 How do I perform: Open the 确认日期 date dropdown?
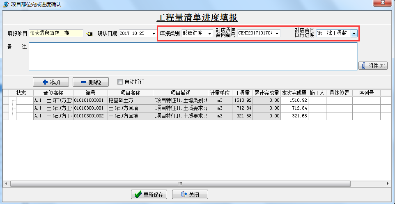[x=153, y=34]
